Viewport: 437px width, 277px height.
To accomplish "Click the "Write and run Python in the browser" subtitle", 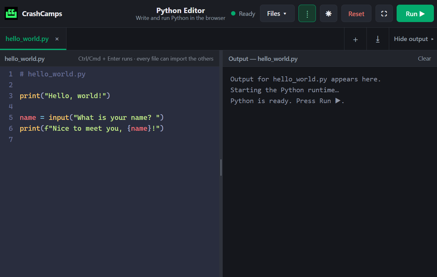I will point(180,18).
